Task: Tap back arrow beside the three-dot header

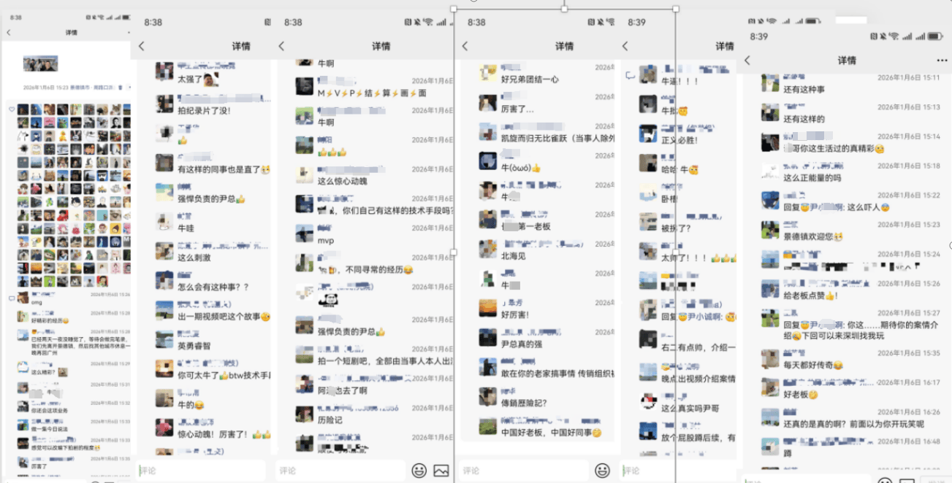Action: coord(747,61)
